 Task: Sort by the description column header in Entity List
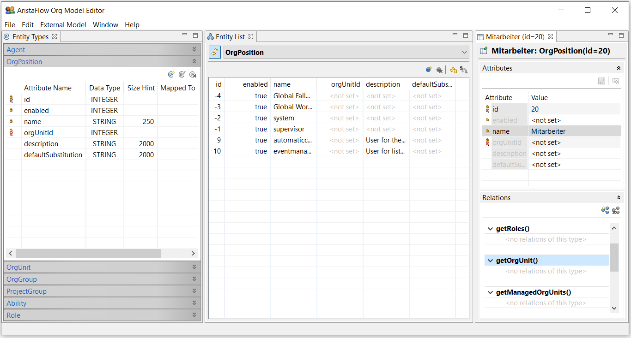(386, 84)
